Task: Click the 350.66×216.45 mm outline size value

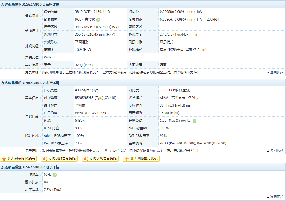Action: (x=95, y=35)
